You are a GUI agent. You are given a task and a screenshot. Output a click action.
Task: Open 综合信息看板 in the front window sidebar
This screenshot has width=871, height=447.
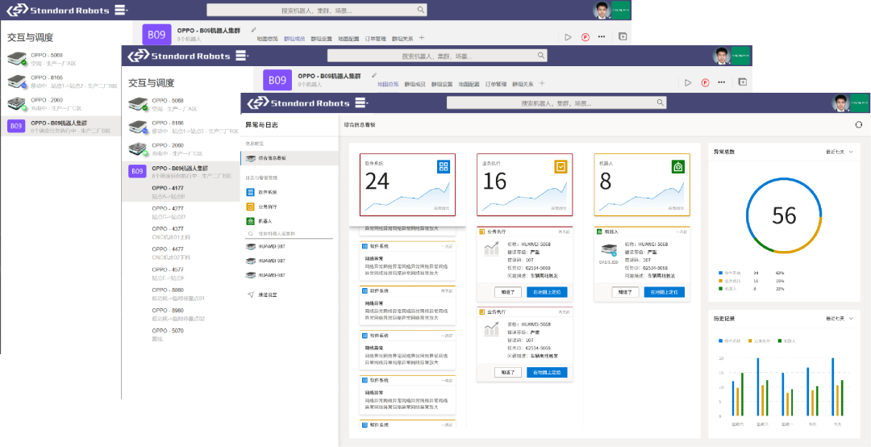290,158
